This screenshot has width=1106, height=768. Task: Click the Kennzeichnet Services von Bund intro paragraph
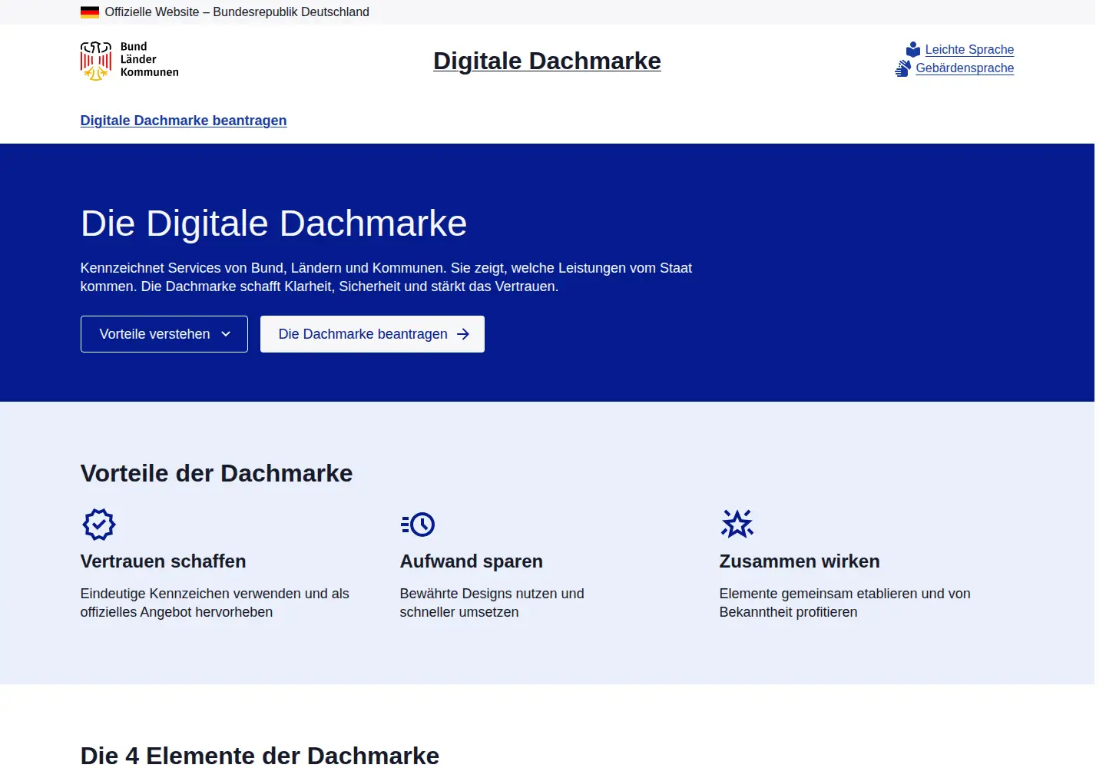[386, 277]
